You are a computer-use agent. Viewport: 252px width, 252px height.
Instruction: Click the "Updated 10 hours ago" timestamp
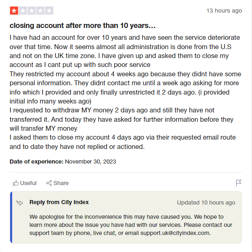click(206, 202)
